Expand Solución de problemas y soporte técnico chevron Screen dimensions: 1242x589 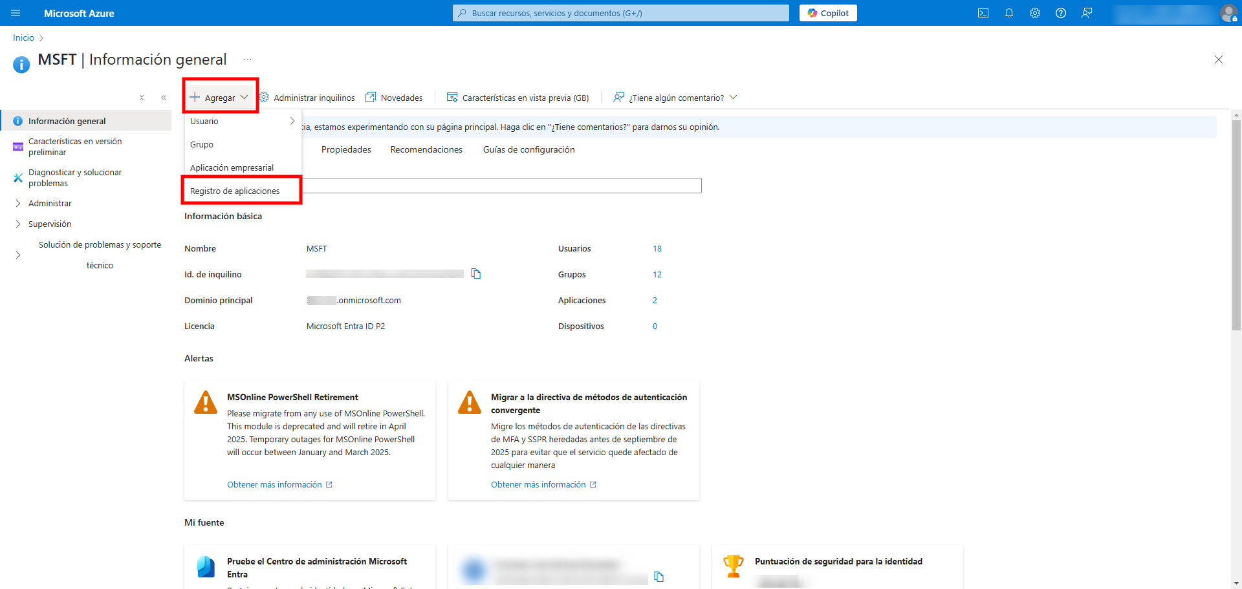[x=18, y=255]
